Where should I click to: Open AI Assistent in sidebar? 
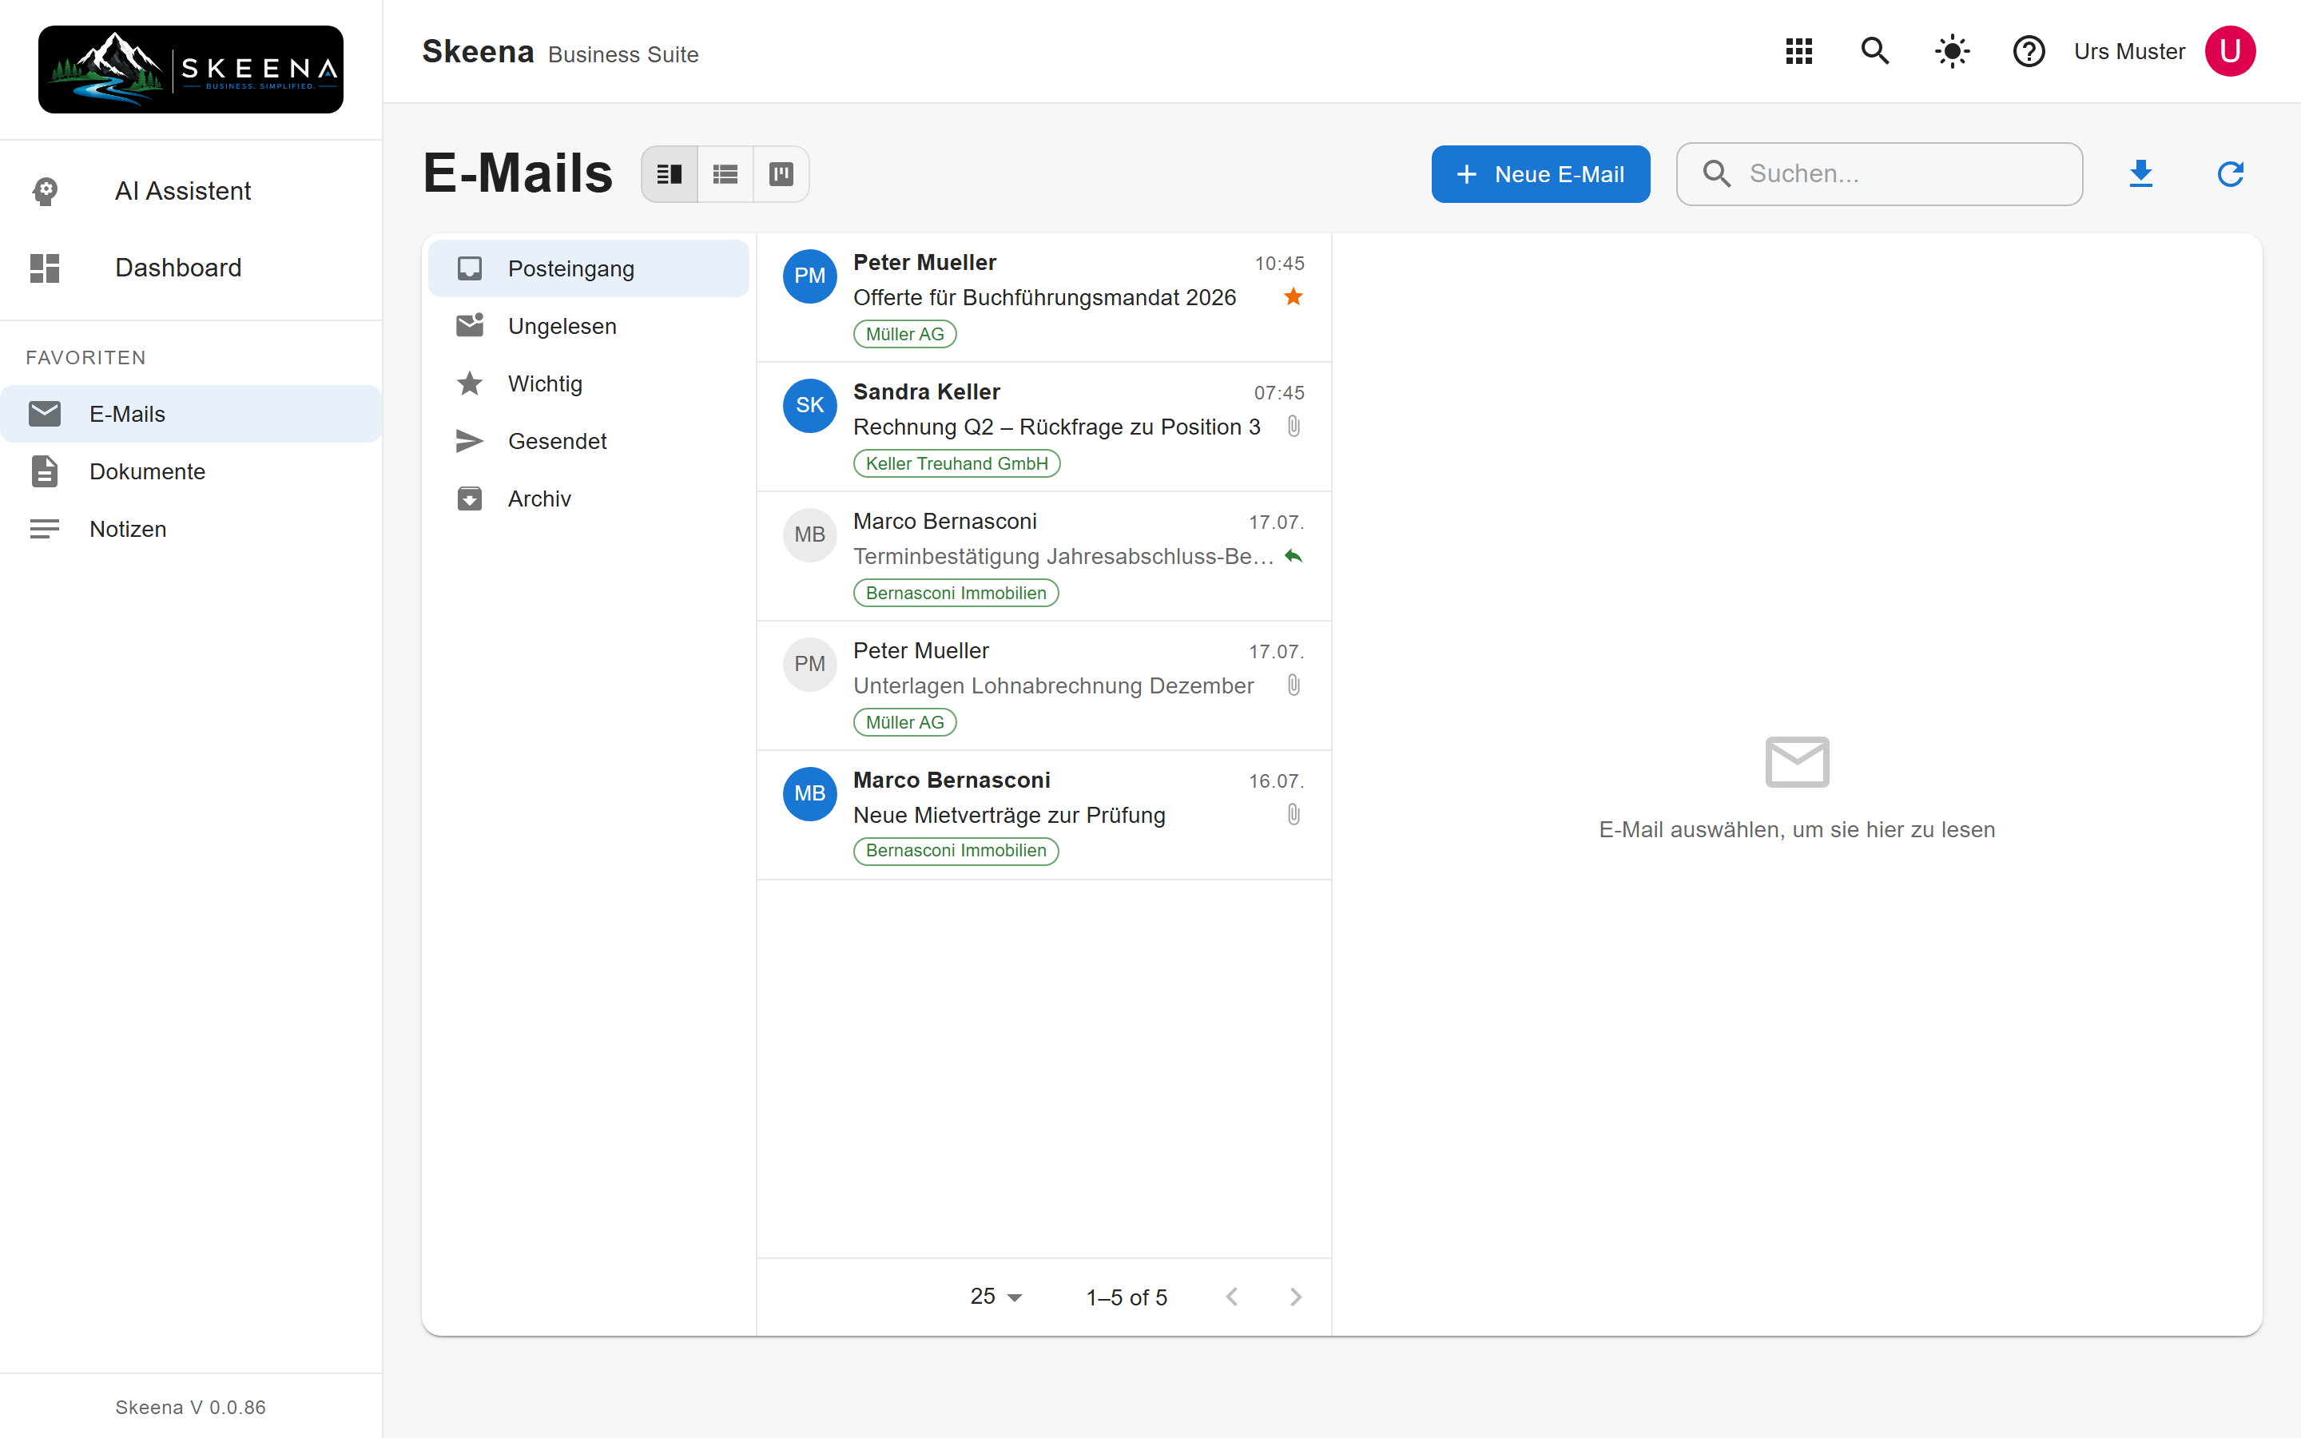point(190,191)
